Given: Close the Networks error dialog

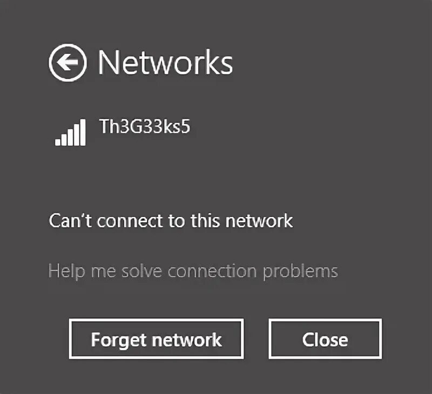Looking at the screenshot, I should [x=325, y=338].
